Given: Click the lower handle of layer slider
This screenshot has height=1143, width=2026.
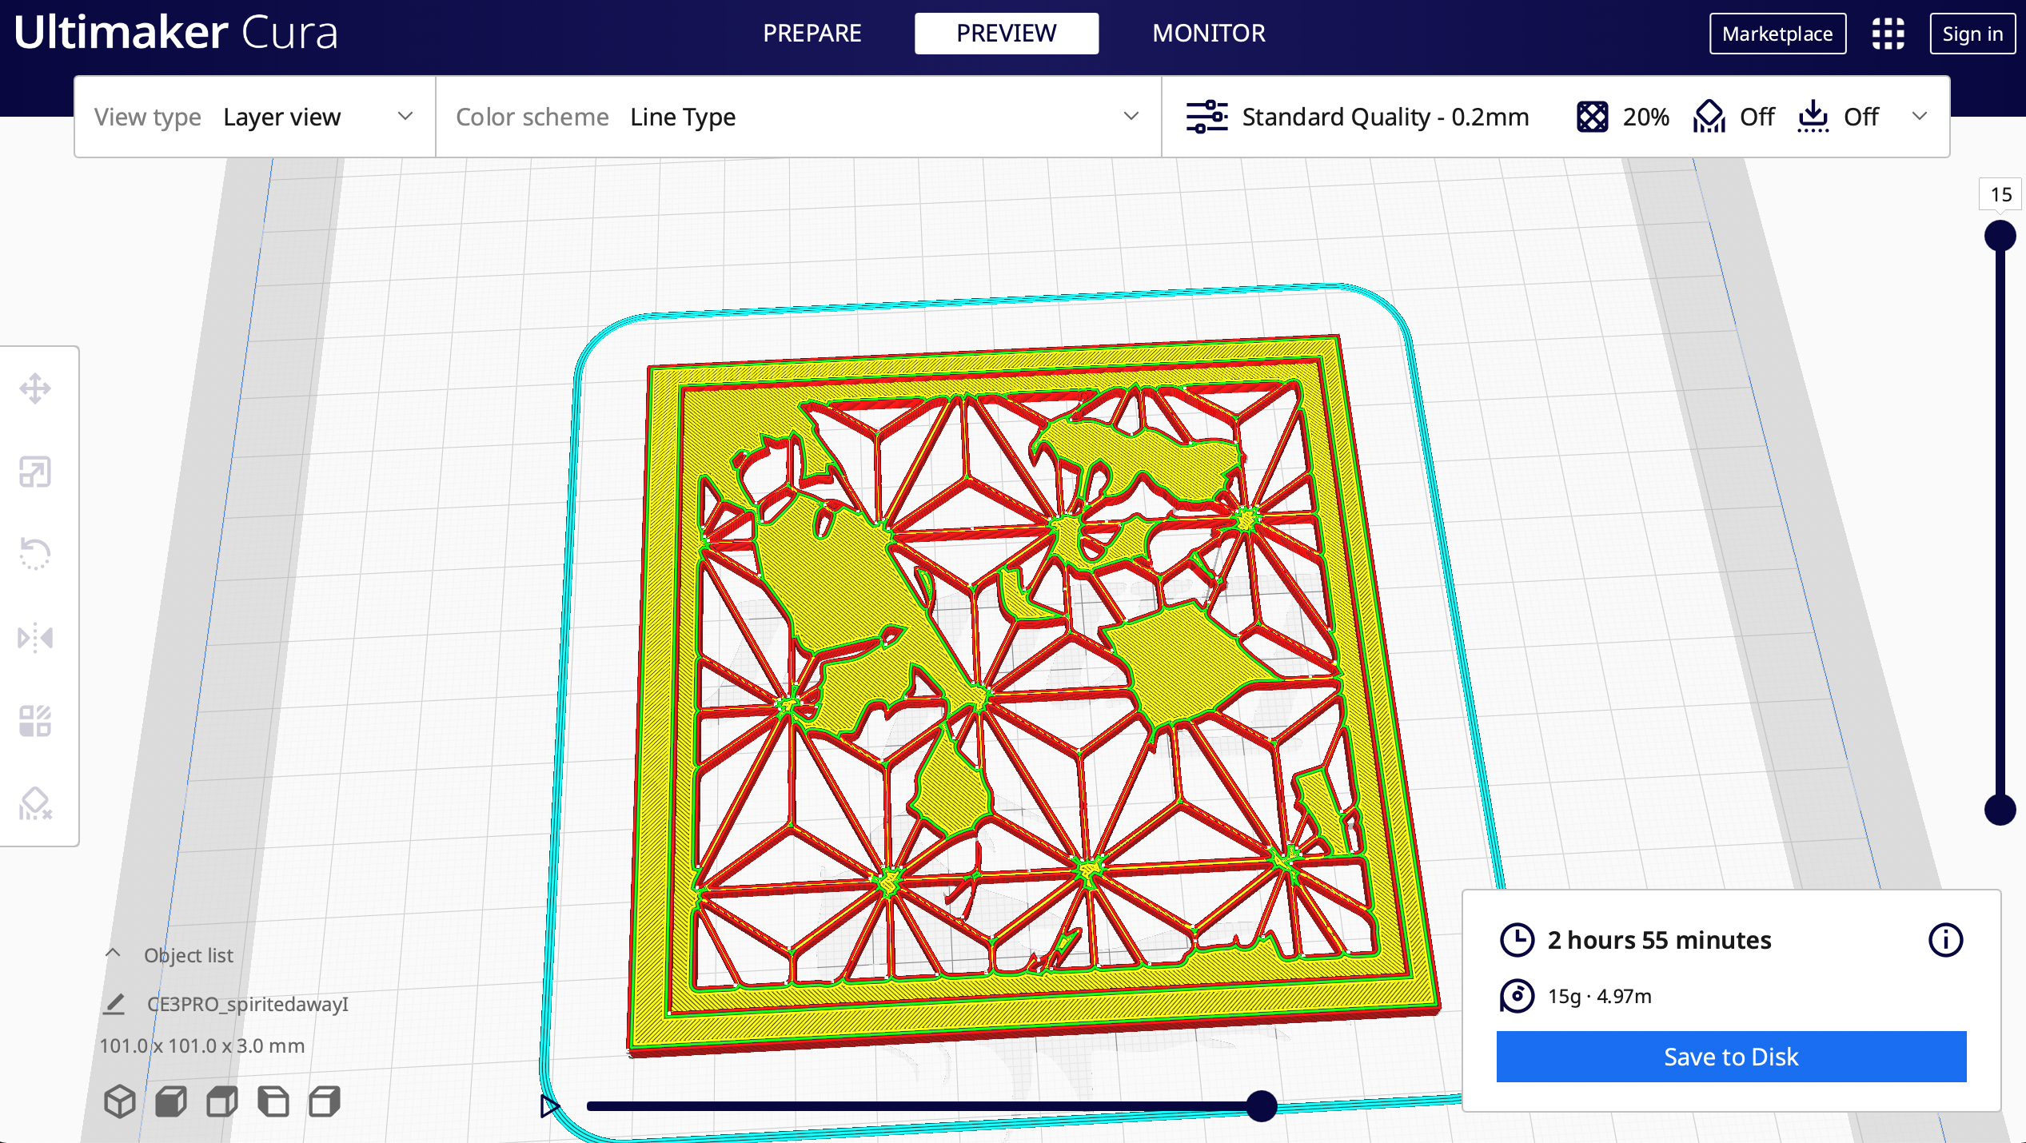Looking at the screenshot, I should click(2000, 810).
